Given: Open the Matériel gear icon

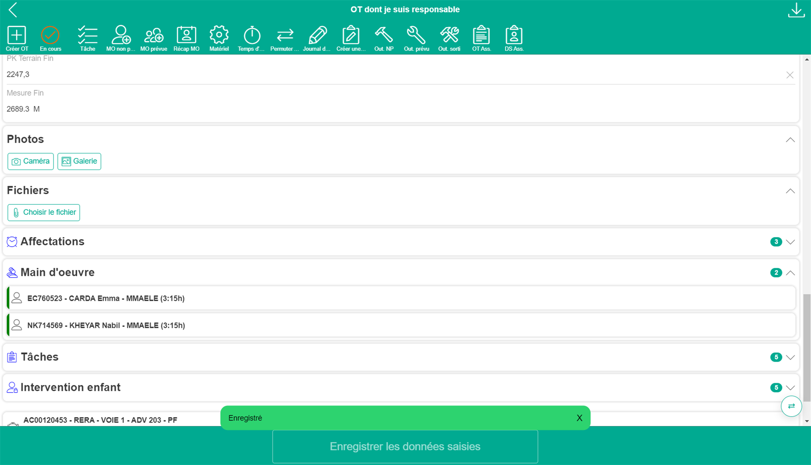Looking at the screenshot, I should coord(219,36).
